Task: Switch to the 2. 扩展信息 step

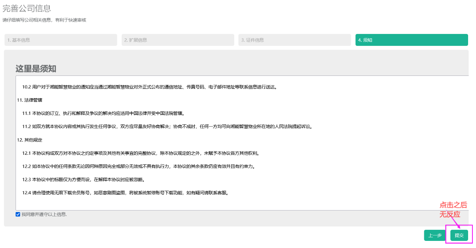Action: [x=177, y=40]
